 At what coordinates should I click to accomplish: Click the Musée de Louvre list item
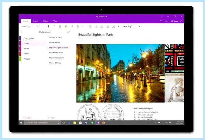[145, 115]
